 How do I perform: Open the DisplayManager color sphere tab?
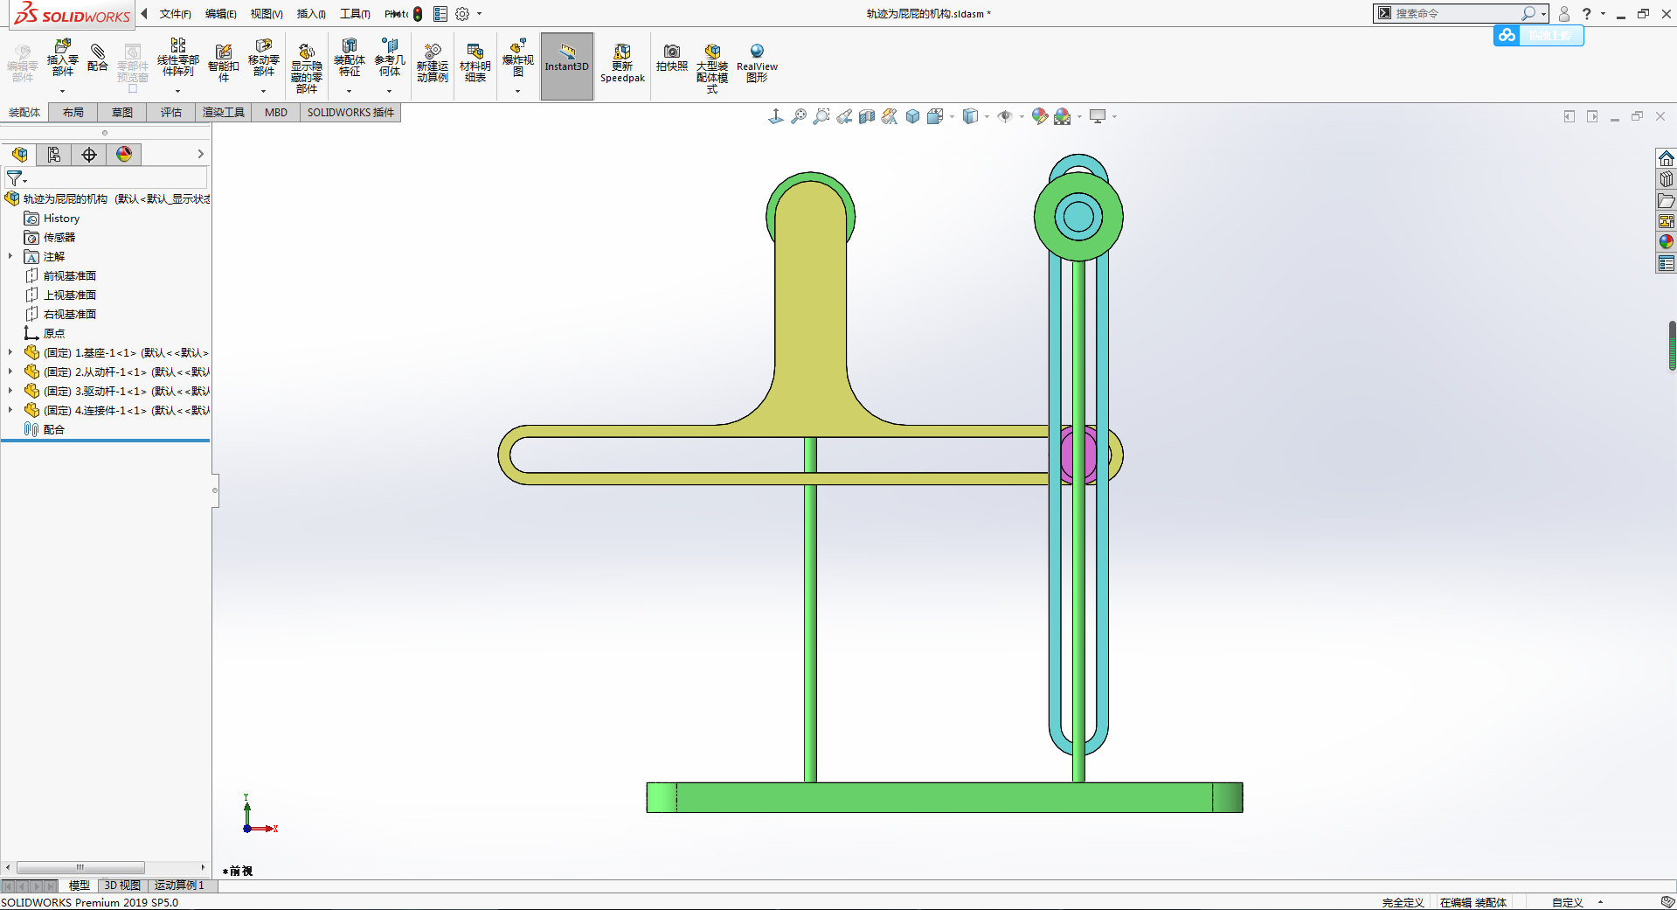pyautogui.click(x=124, y=155)
